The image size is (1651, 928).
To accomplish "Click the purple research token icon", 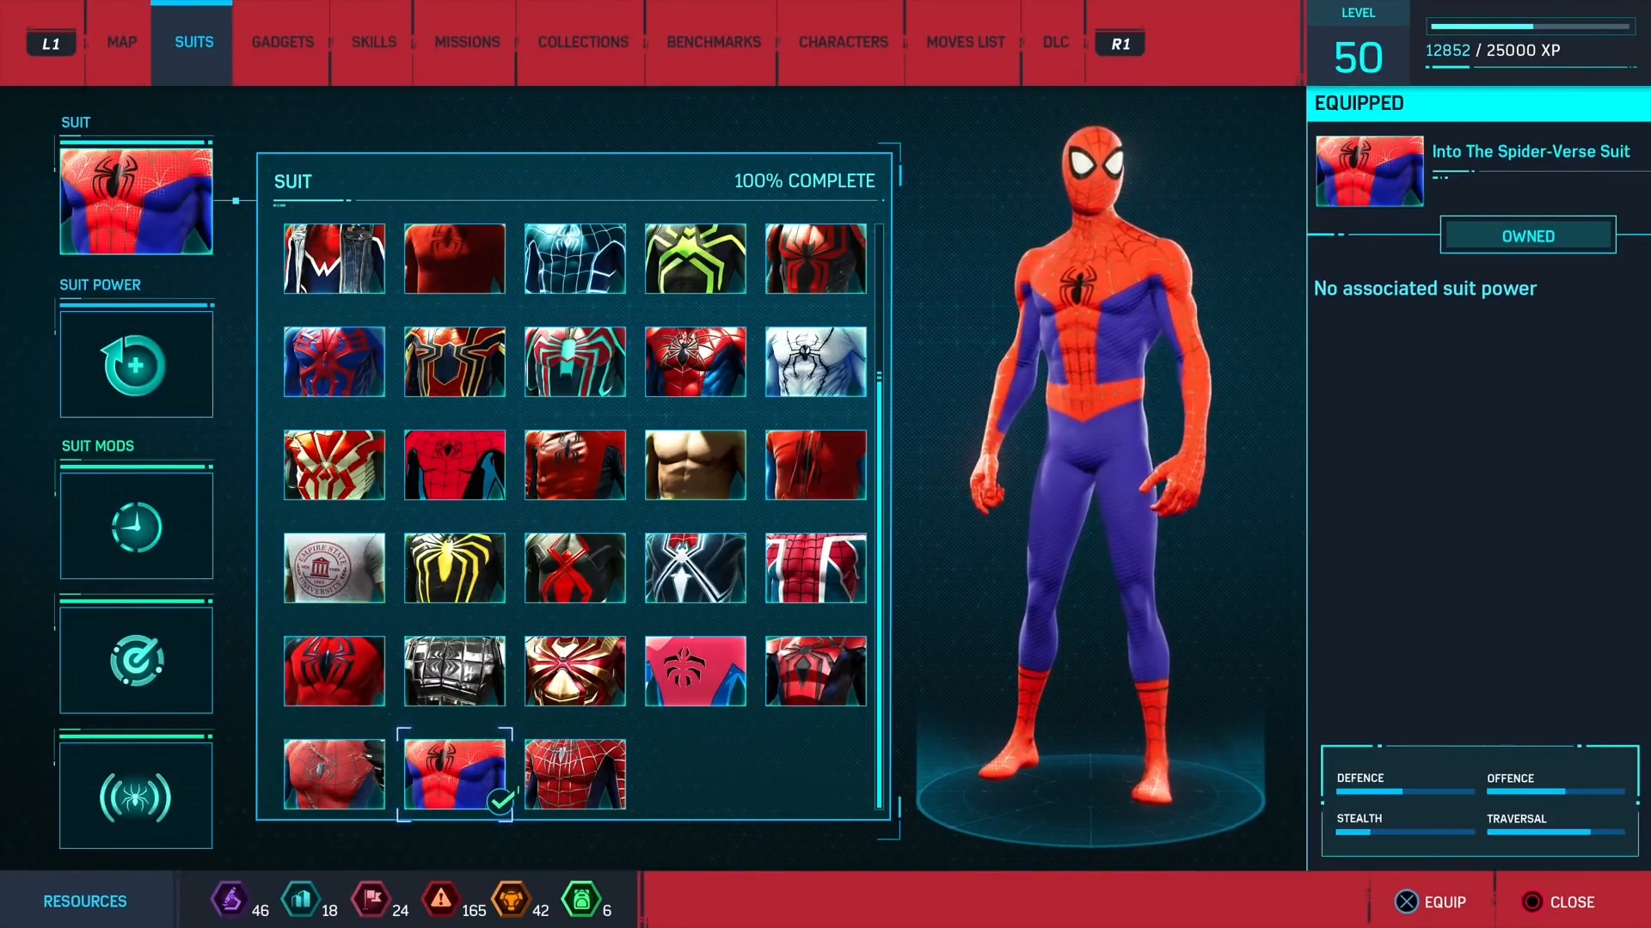I will click(230, 900).
